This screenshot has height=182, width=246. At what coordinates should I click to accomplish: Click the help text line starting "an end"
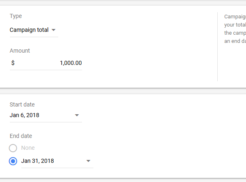[235, 41]
